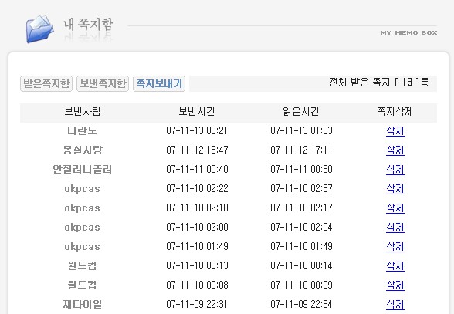Open sender name 디란도
Screen dimensions: 454x314
coord(82,131)
